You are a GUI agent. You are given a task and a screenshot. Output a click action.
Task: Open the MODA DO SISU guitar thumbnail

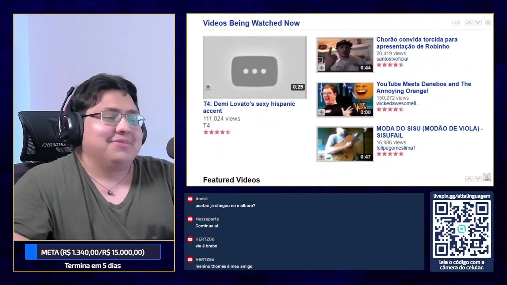[x=345, y=144]
